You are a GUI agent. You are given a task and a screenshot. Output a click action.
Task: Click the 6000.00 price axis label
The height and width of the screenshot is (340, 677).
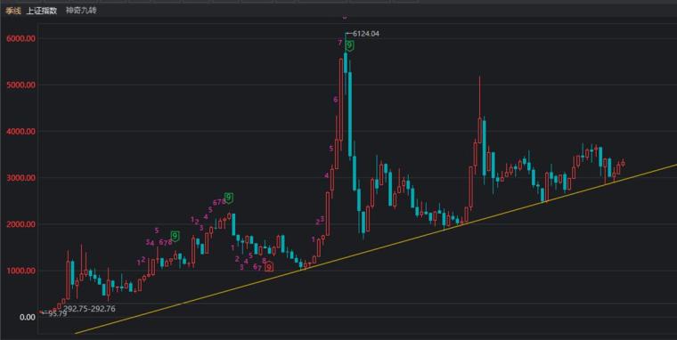[x=20, y=38]
